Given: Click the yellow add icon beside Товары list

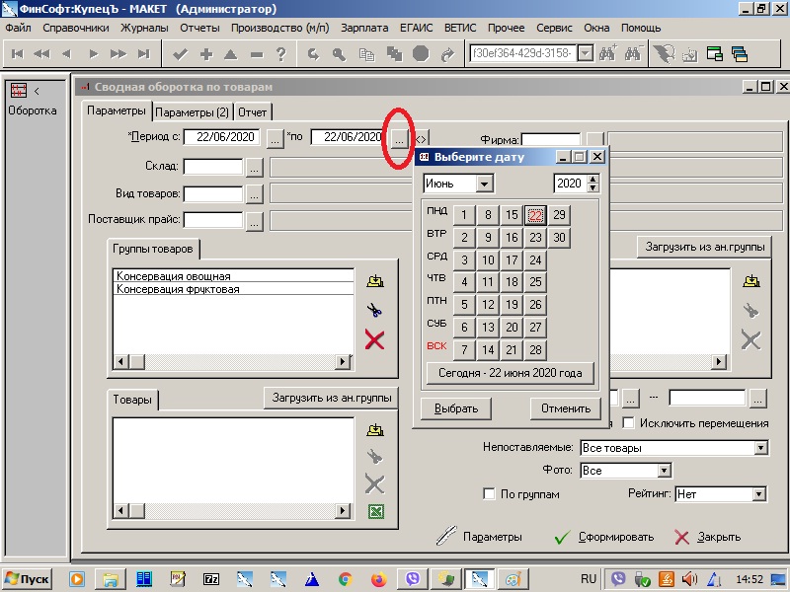Looking at the screenshot, I should tap(375, 430).
